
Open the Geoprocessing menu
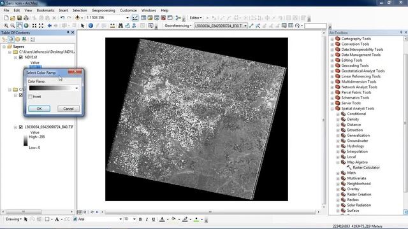103,10
